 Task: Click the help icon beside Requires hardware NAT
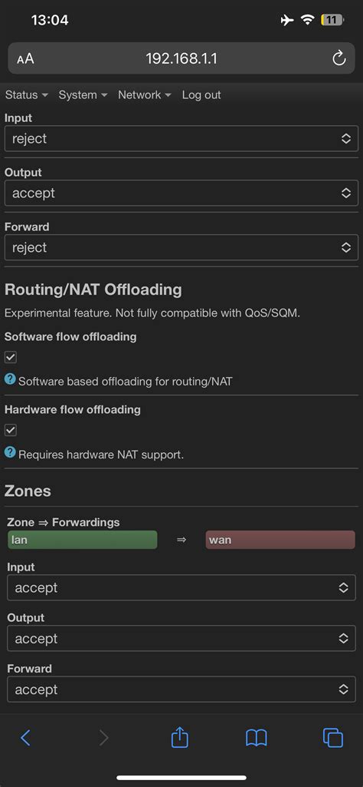[x=10, y=453]
